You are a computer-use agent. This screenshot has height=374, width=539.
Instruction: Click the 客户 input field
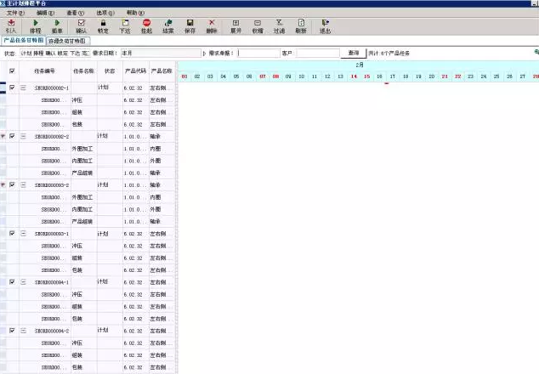[x=318, y=54]
